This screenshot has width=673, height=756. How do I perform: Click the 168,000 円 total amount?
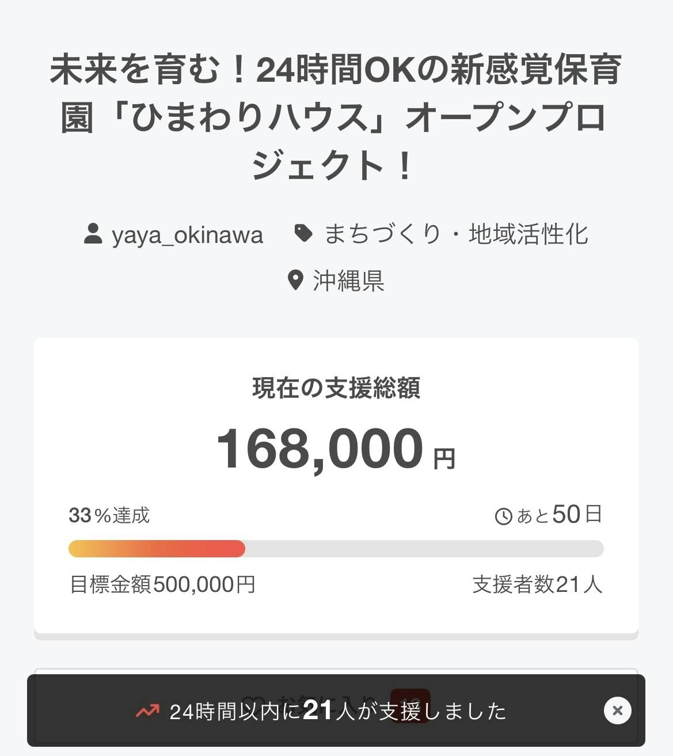[x=320, y=450]
